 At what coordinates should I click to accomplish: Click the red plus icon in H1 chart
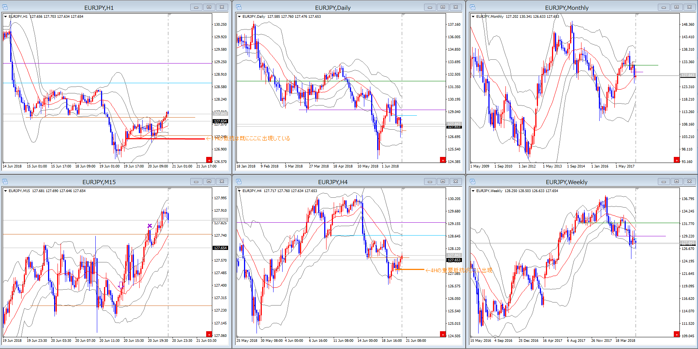click(x=209, y=160)
